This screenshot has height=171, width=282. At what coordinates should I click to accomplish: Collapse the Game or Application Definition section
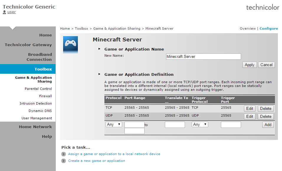coord(99,74)
